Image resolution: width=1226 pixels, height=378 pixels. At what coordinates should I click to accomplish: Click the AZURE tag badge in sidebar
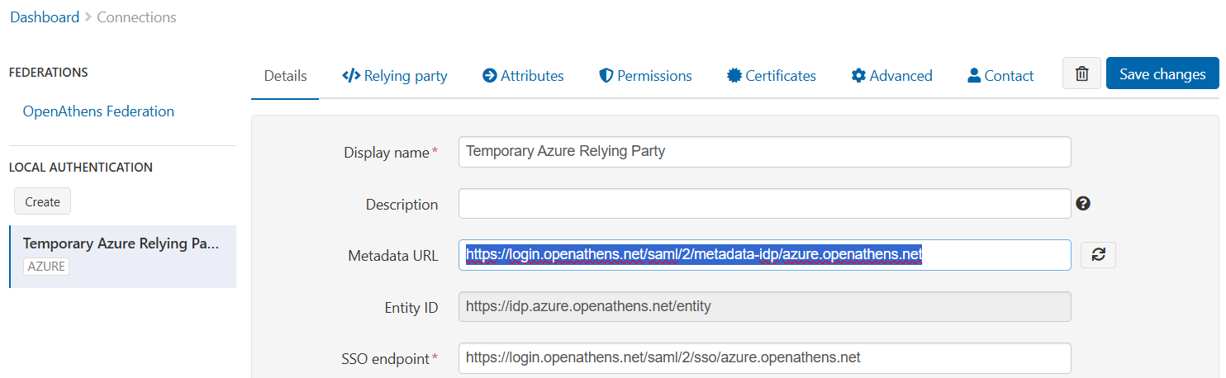[47, 267]
